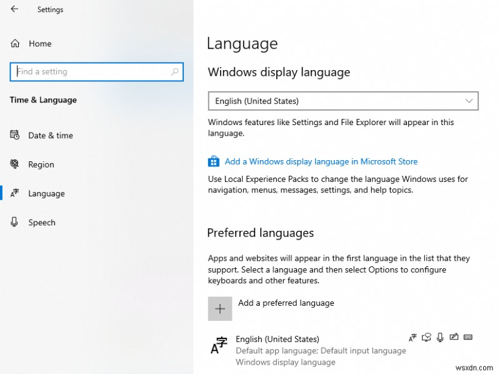Click the keyboard icon next to English

[468, 337]
